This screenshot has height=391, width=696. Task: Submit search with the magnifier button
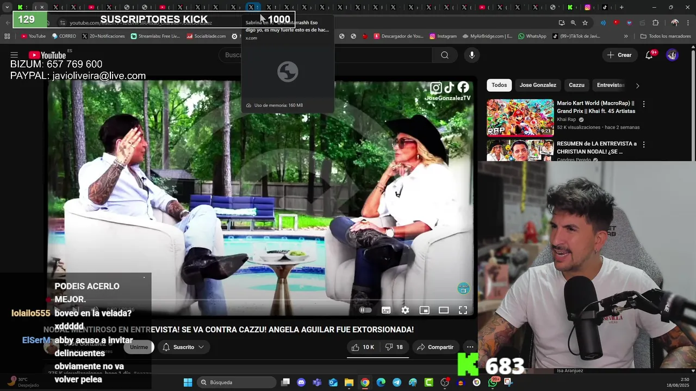[445, 55]
